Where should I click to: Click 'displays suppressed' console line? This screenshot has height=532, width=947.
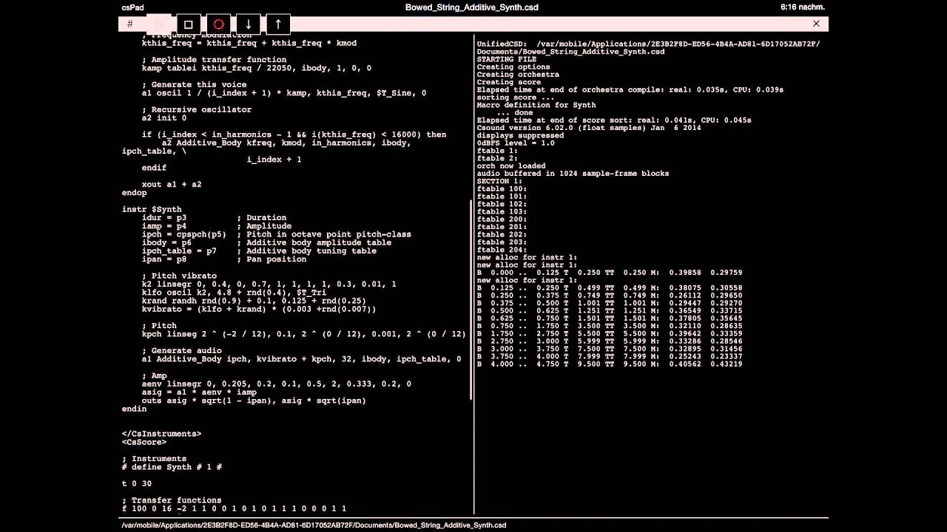point(520,135)
